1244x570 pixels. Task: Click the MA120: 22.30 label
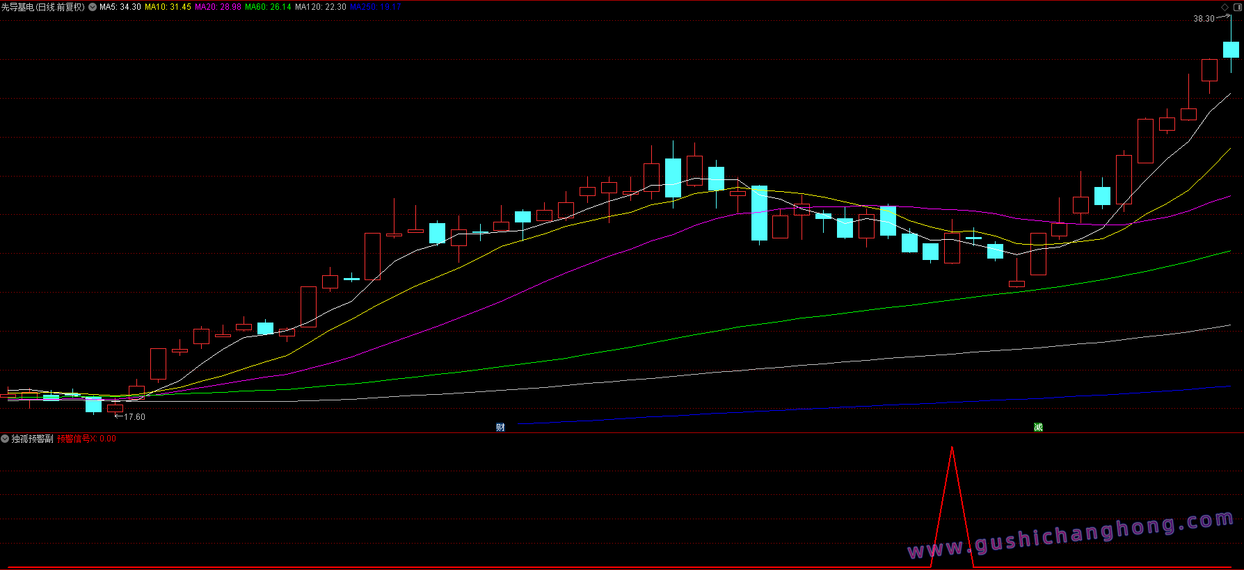tap(321, 7)
